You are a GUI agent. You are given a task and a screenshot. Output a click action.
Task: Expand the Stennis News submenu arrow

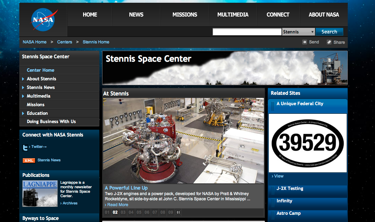[23, 88]
